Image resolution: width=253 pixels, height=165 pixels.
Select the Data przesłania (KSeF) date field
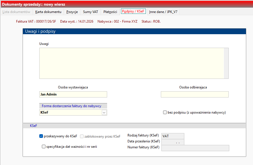pos(172,142)
